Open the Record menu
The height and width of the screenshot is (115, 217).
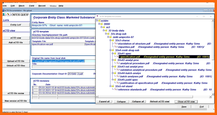pos(42,6)
